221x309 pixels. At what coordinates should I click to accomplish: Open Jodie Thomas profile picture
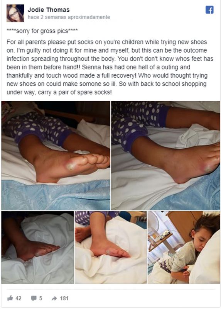click(15, 13)
